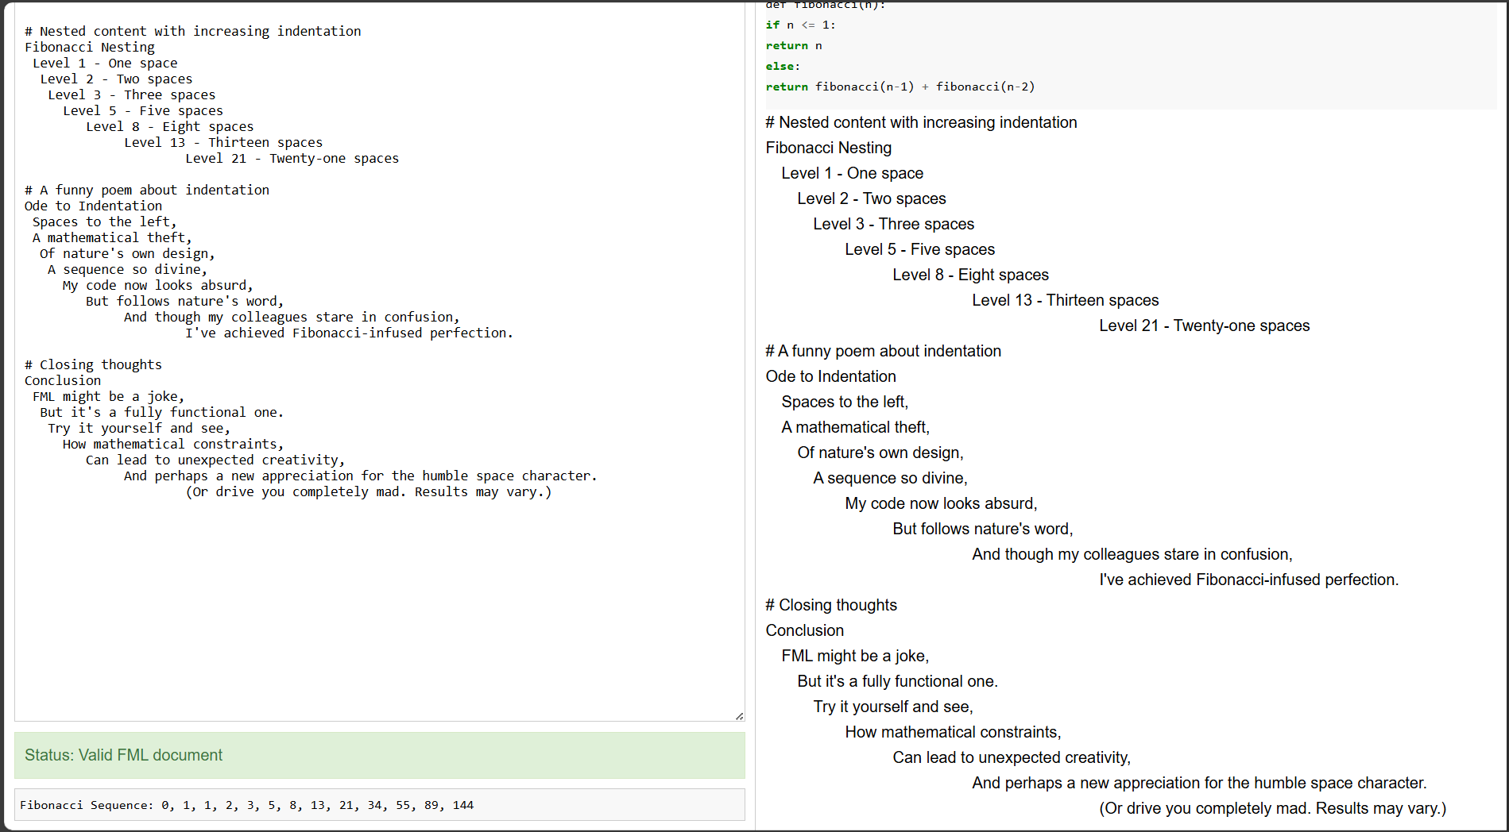Click preview line 'How mathematical constraints,'

tap(954, 732)
